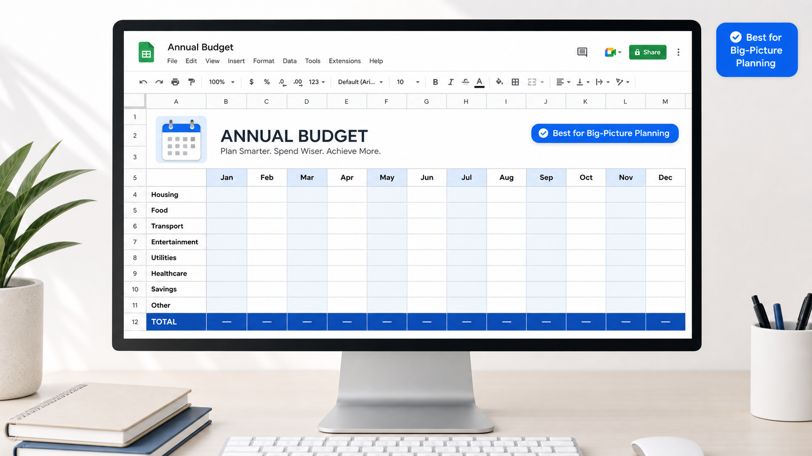This screenshot has height=456, width=812.
Task: Toggle bold formatting
Action: 435,82
